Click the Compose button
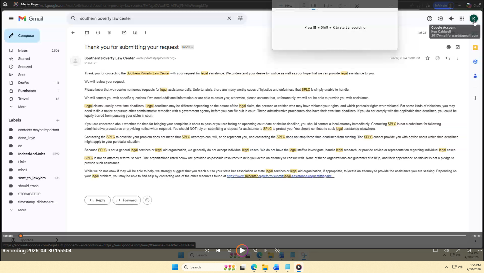The width and height of the screenshot is (484, 273). pos(22,36)
